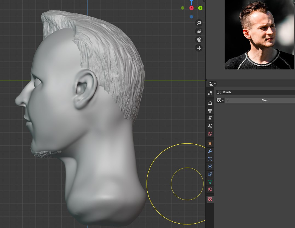Open the green Object Data mesh icon
295x228 pixels.
point(210,182)
